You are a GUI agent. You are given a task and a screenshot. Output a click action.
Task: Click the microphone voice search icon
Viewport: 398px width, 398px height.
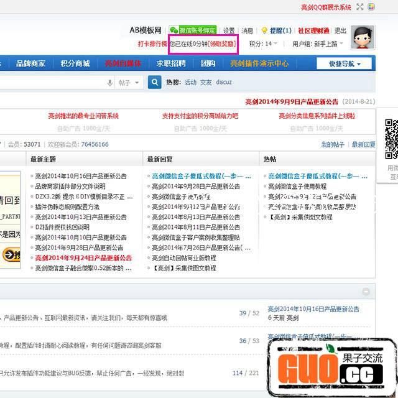coord(110,83)
